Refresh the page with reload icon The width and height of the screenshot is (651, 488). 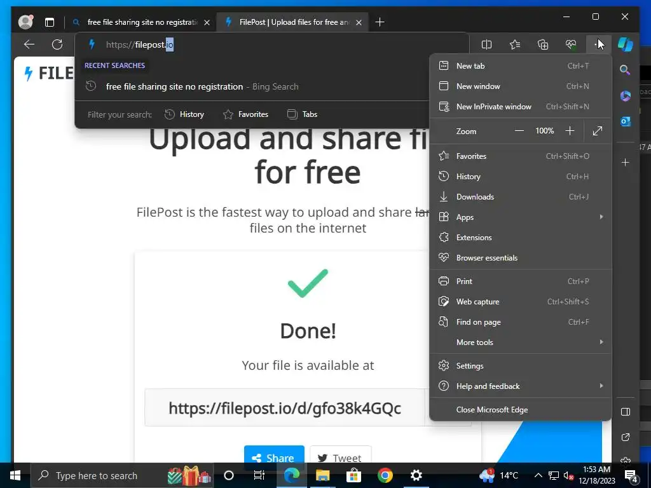pos(57,44)
